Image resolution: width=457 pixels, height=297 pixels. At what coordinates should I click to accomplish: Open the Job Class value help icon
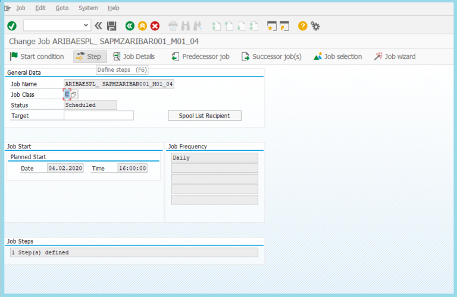[74, 94]
